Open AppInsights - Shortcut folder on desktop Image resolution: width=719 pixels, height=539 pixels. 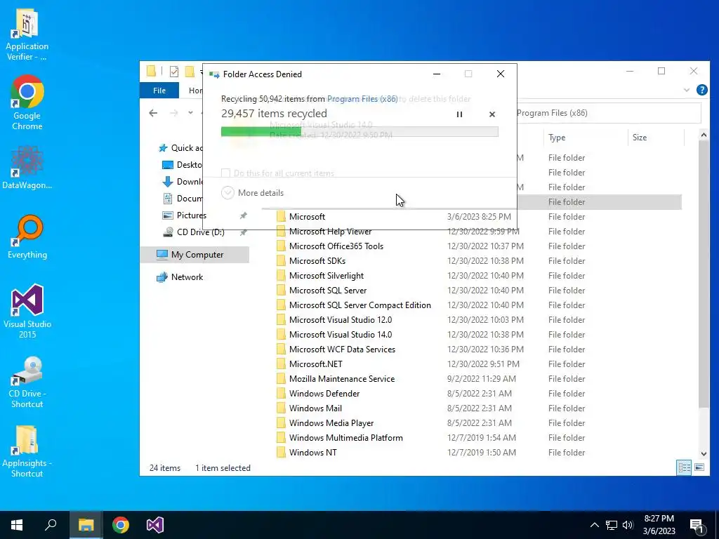pyautogui.click(x=27, y=452)
